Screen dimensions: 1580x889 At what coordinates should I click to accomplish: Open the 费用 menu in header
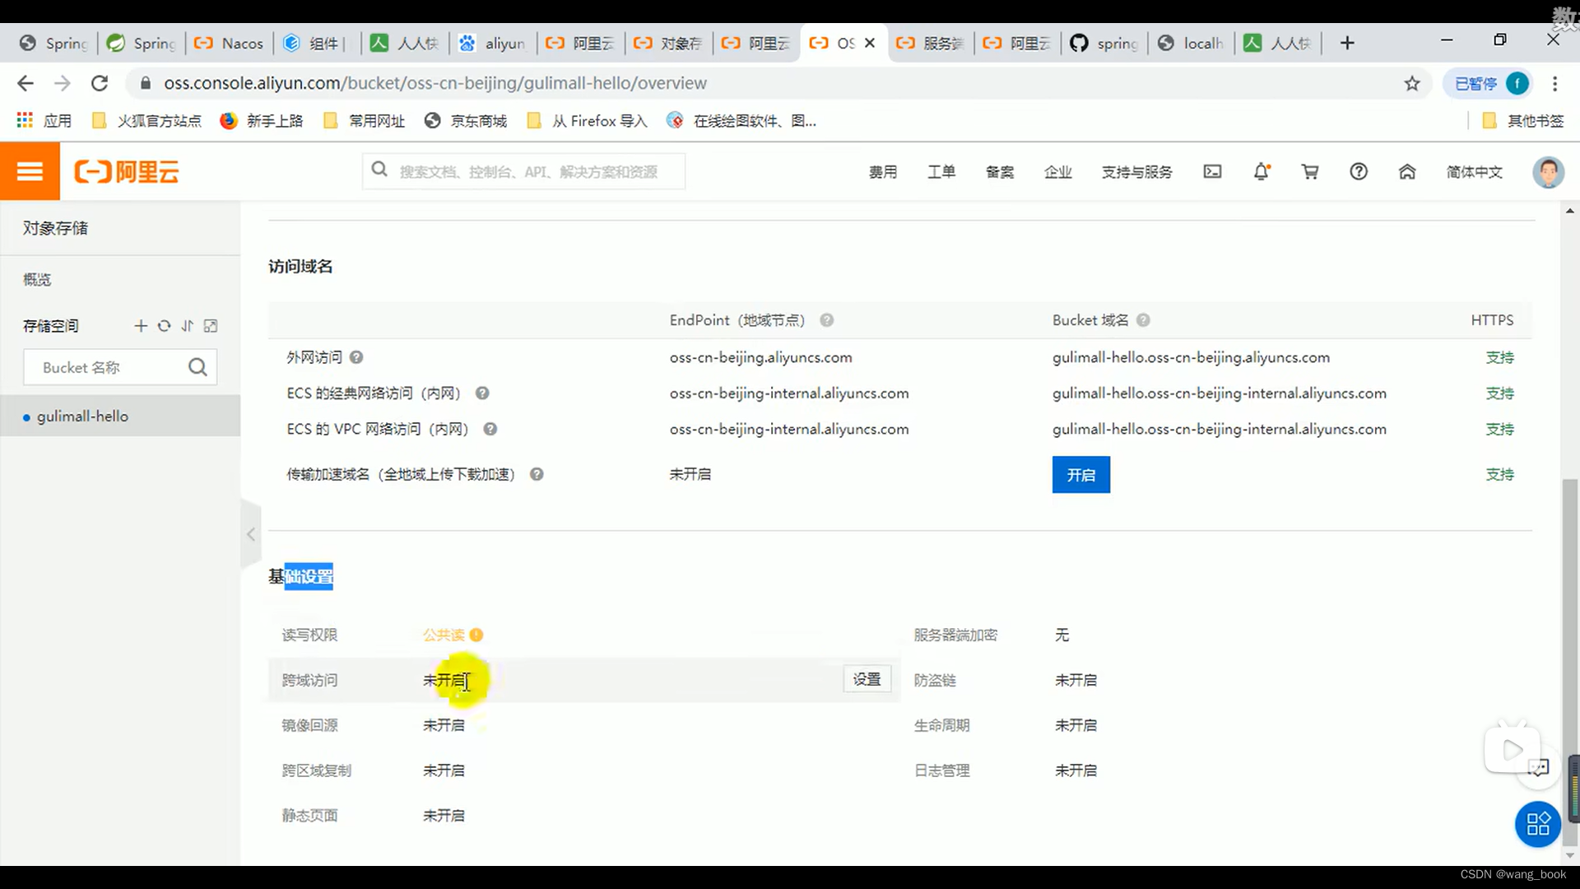coord(883,172)
